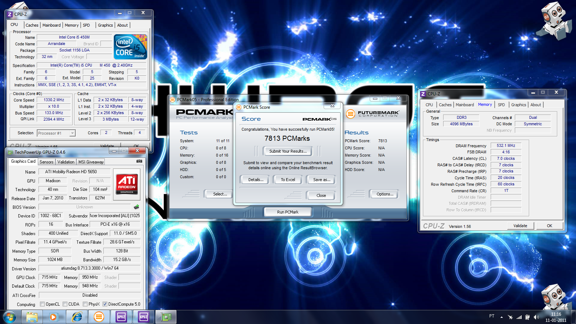This screenshot has height=324, width=576.
Task: Uncheck DirectCompute 5.0 in GPU-Z
Action: 105,304
